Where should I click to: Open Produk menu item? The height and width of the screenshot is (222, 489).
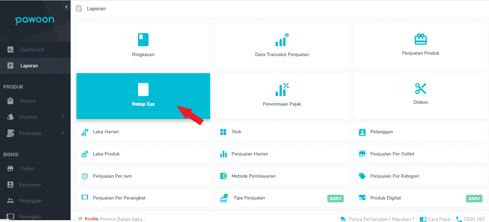pos(35,101)
